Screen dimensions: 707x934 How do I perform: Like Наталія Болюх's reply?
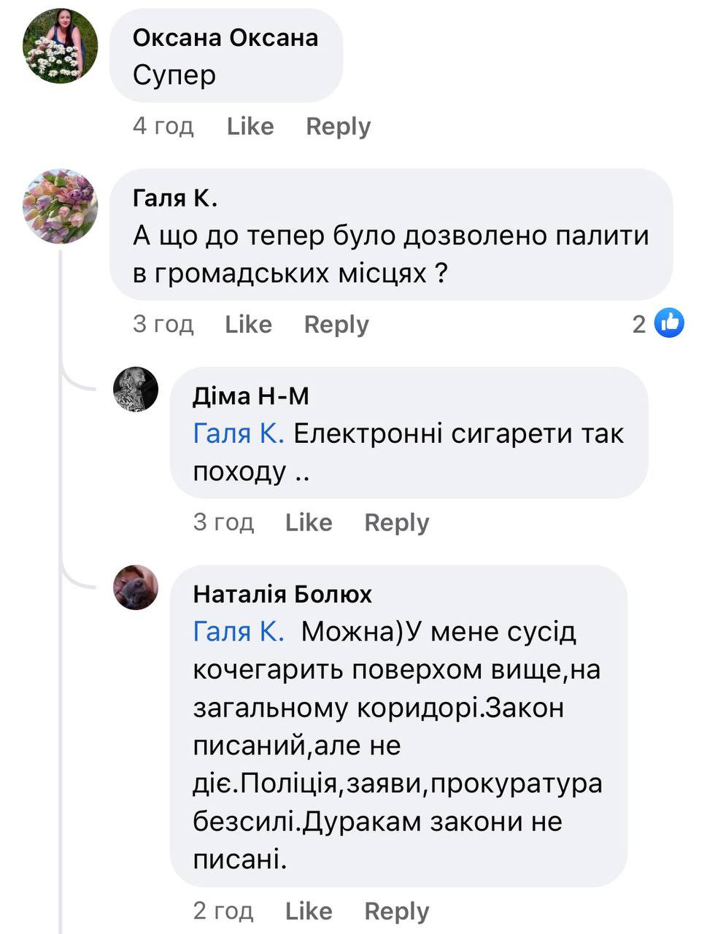click(x=309, y=911)
